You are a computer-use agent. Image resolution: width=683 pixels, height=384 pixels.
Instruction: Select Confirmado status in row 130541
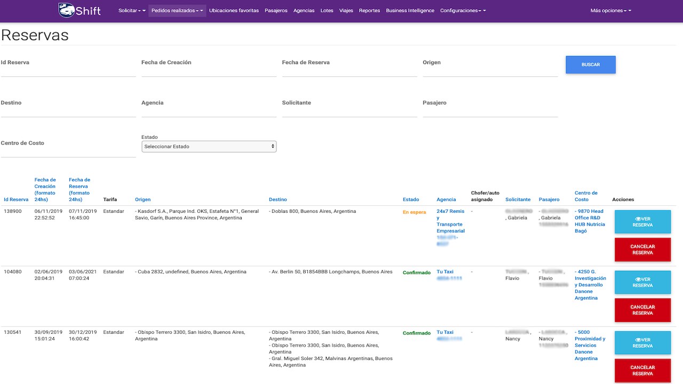417,332
